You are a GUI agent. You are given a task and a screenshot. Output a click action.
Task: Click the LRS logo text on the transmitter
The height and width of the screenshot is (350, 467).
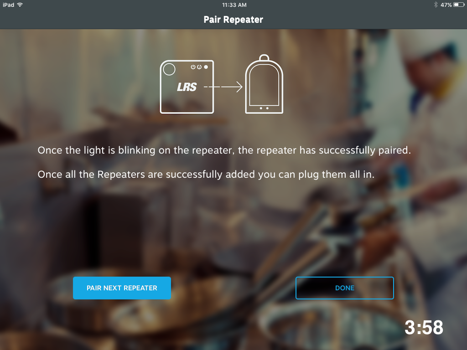pyautogui.click(x=187, y=87)
